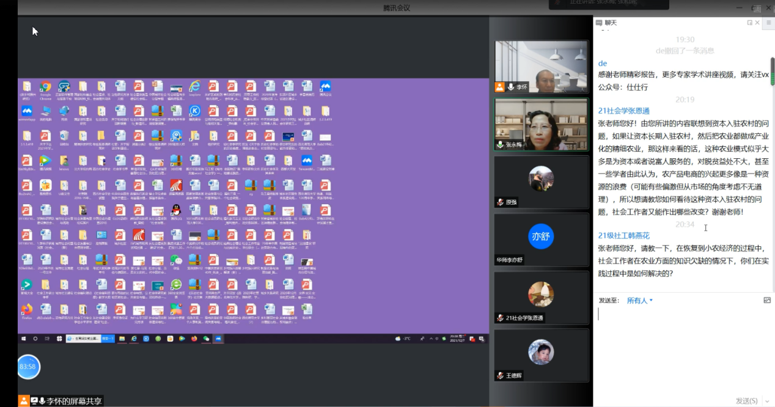Click the Windows Start button in shared taskbar
This screenshot has height=407, width=775.
tap(24, 339)
